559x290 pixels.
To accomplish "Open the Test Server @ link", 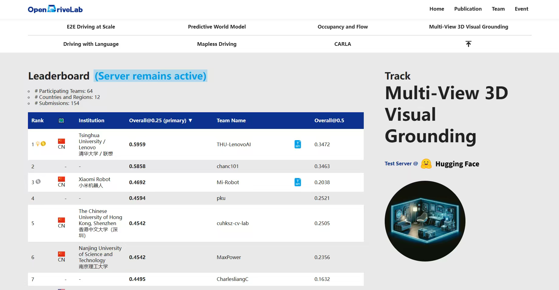I will coord(401,164).
